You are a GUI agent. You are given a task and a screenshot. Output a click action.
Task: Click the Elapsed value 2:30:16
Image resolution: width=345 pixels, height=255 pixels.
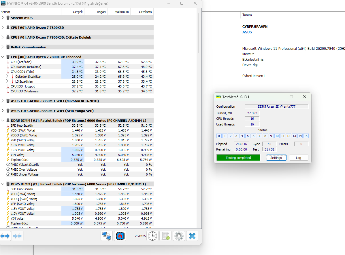point(241,144)
